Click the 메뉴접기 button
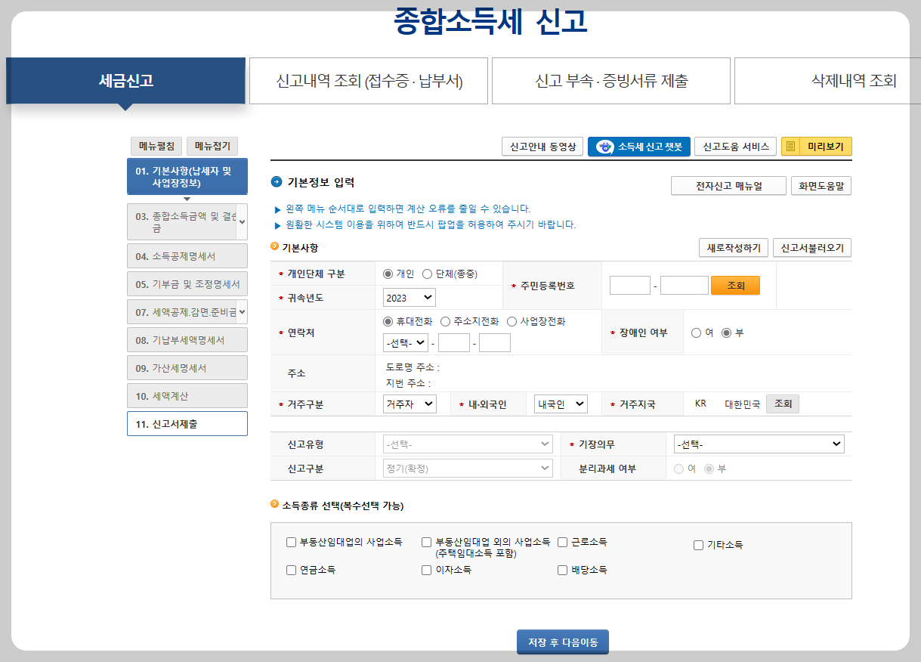This screenshot has height=662, width=921. (212, 147)
